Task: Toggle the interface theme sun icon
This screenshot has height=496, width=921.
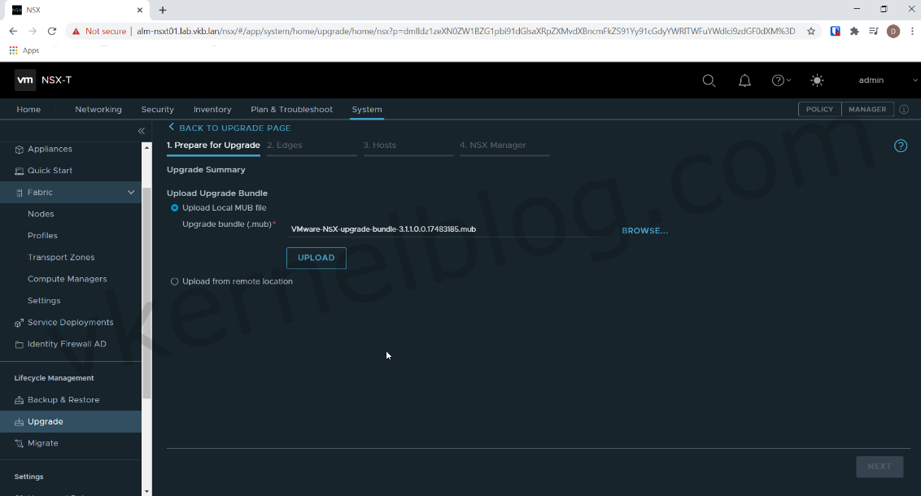Action: [816, 80]
